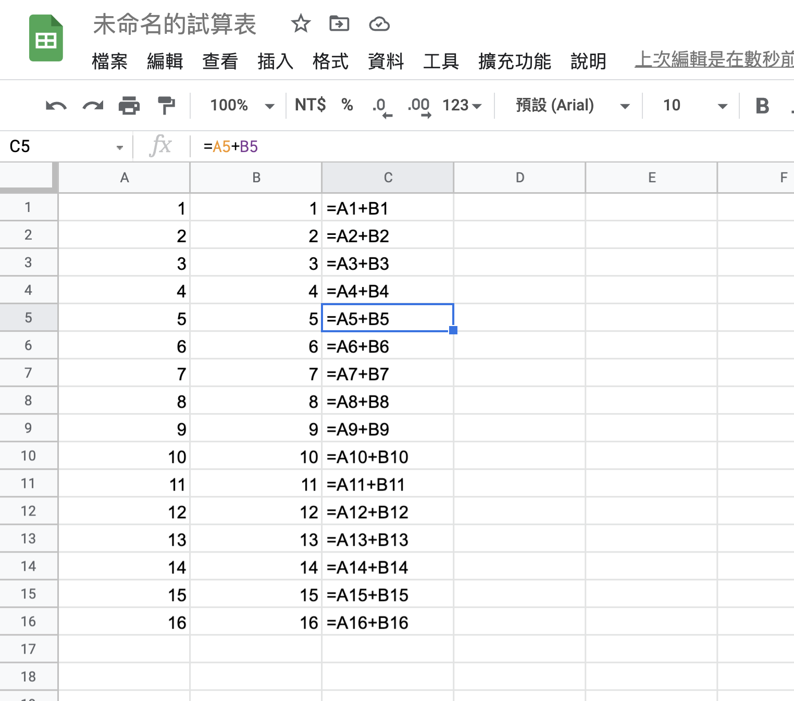This screenshot has height=701, width=794.
Task: Click the C5 name box field
Action: pos(61,147)
